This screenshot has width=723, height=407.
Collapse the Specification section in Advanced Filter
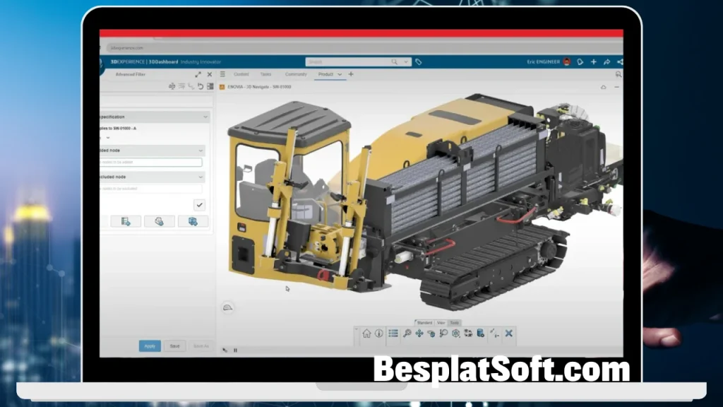[x=205, y=117]
